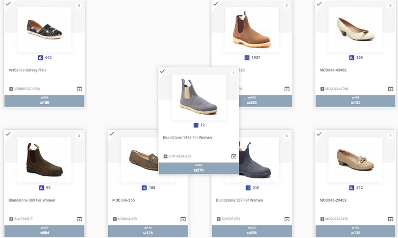Click the plus icon before SKU MOD045-29452
398x238 pixels.
tap(322, 219)
